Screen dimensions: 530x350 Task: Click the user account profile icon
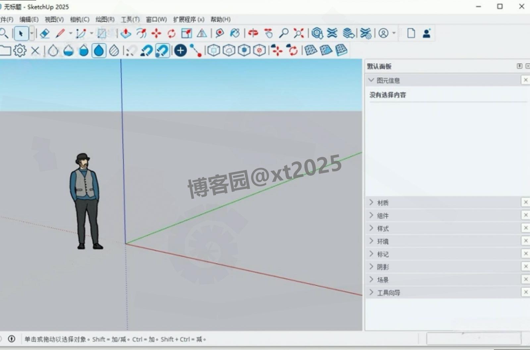point(383,33)
